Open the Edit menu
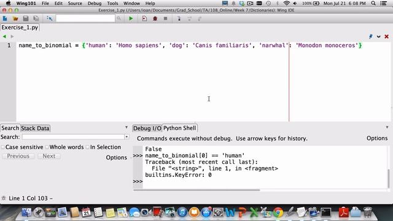 (x=58, y=3)
